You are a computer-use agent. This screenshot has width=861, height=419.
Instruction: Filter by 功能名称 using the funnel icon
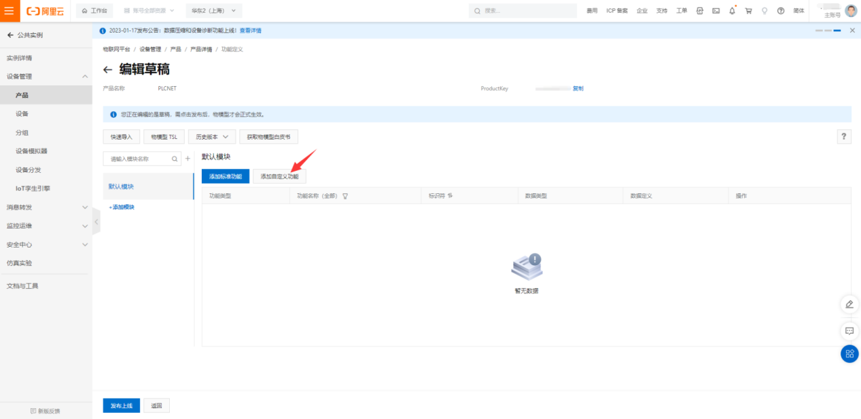tap(345, 196)
